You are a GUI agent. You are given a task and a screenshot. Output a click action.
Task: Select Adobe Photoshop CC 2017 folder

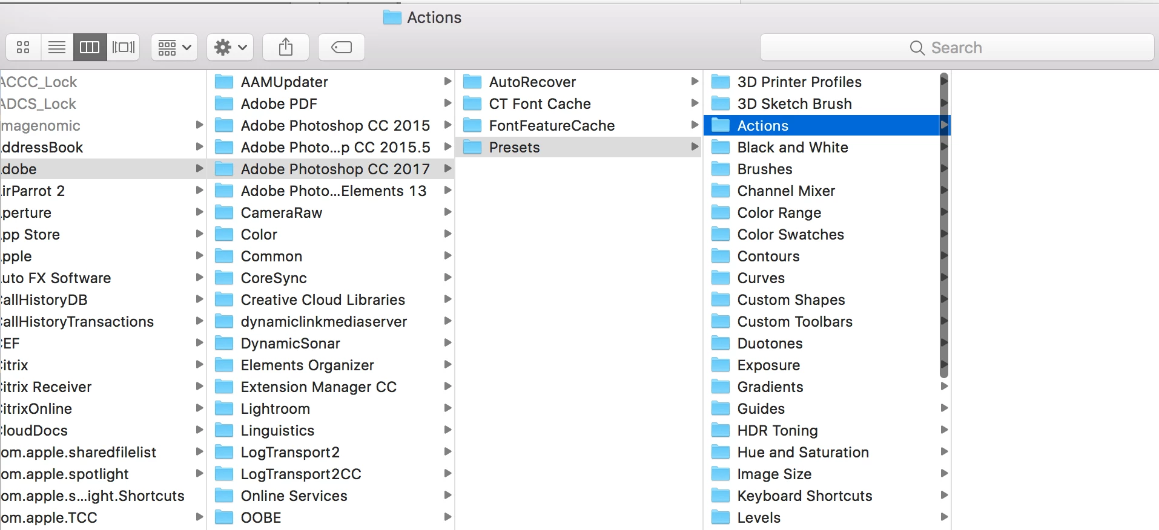[x=331, y=169]
